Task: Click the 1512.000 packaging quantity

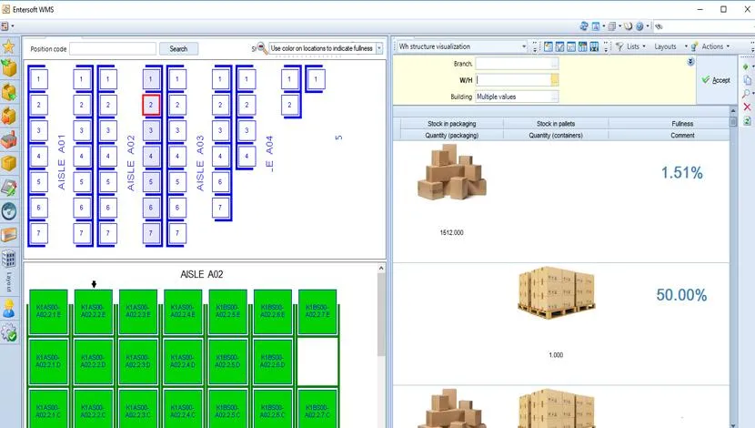Action: pyautogui.click(x=452, y=233)
